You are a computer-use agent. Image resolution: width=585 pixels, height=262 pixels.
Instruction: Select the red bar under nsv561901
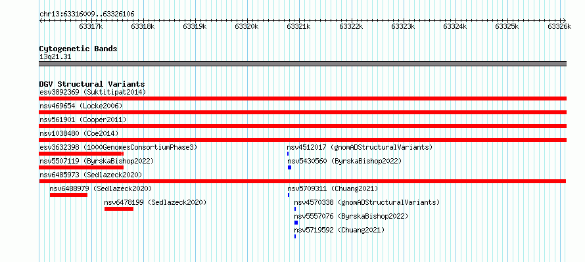pyautogui.click(x=302, y=126)
